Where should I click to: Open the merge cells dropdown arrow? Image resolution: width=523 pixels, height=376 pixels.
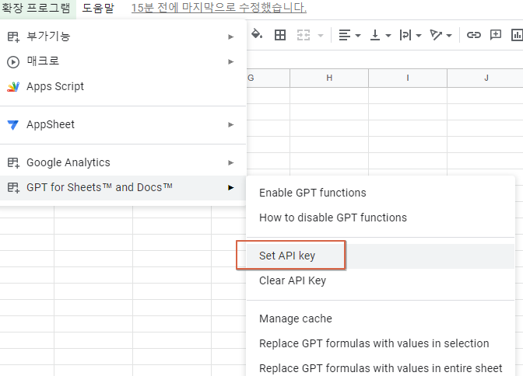tap(321, 35)
